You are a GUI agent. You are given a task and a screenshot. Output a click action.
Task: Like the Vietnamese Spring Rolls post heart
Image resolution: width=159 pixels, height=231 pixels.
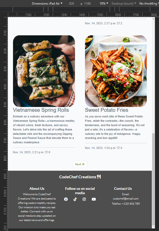click(46, 152)
